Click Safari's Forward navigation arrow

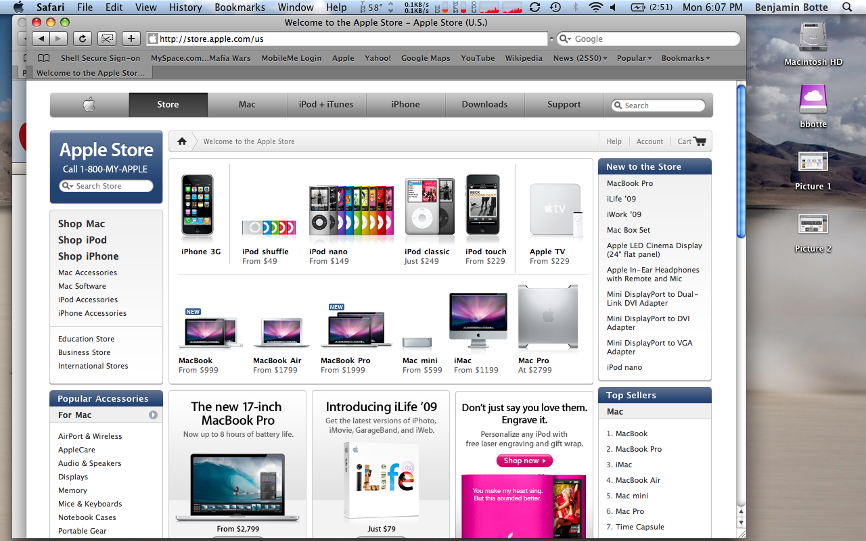tap(59, 39)
